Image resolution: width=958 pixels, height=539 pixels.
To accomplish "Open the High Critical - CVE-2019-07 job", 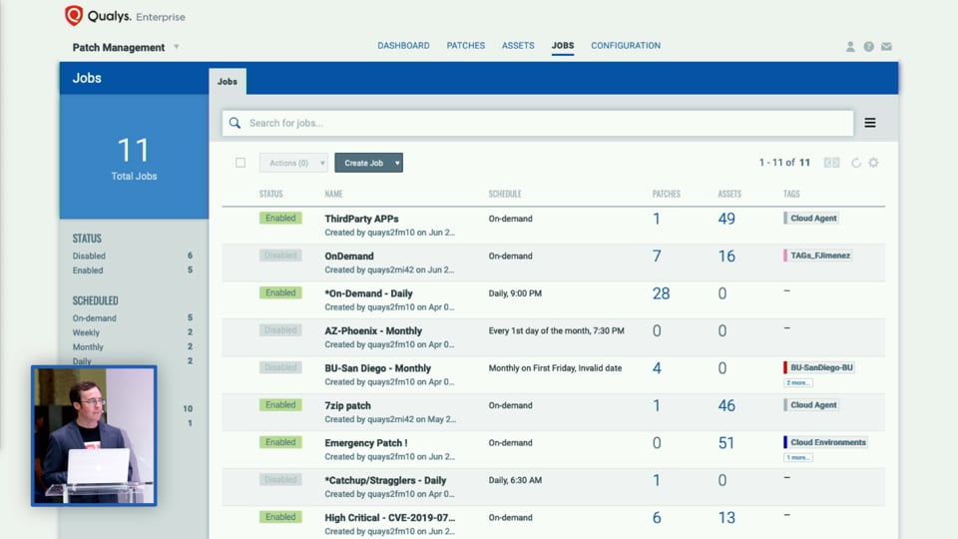I will point(390,517).
